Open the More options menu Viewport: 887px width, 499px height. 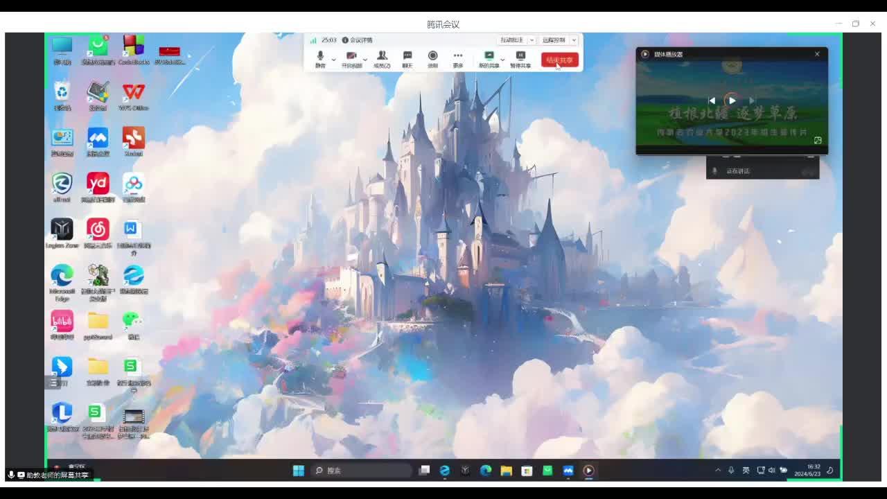click(x=458, y=59)
